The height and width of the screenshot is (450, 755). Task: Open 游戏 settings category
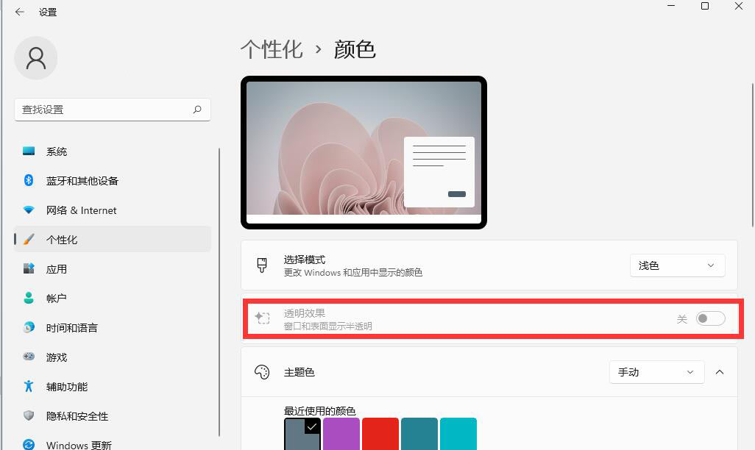coord(112,357)
